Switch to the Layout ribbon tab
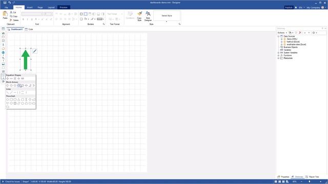Viewport: 328px width, 184px height. coord(51,7)
